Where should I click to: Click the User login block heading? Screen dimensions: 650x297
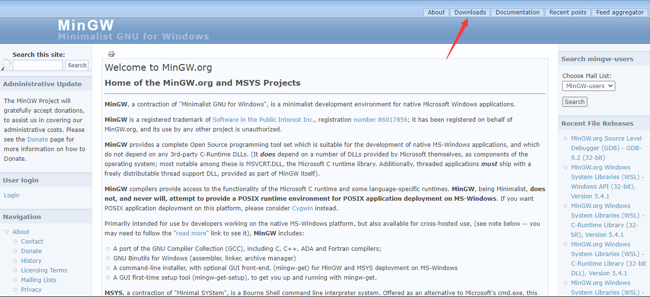click(x=21, y=180)
